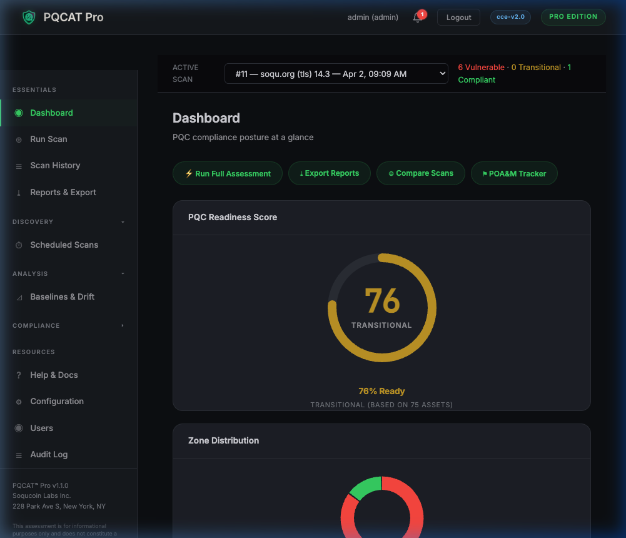Click the Scan History list icon
The width and height of the screenshot is (626, 538).
point(18,165)
